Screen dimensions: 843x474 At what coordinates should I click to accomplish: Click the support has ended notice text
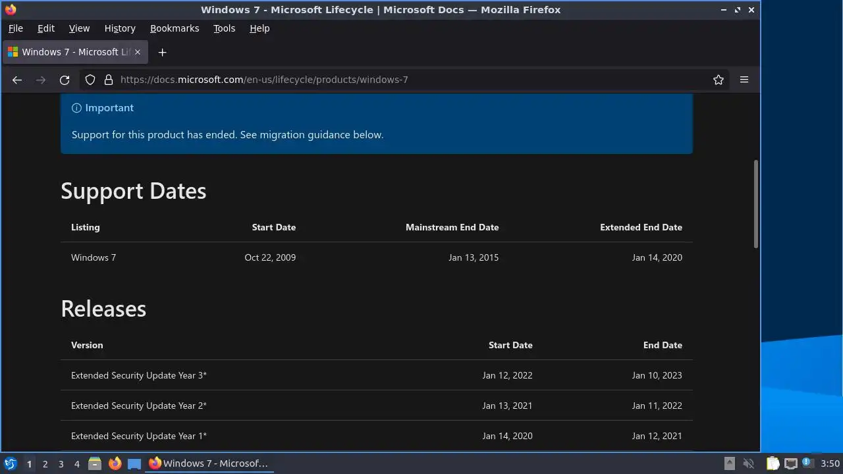point(227,134)
